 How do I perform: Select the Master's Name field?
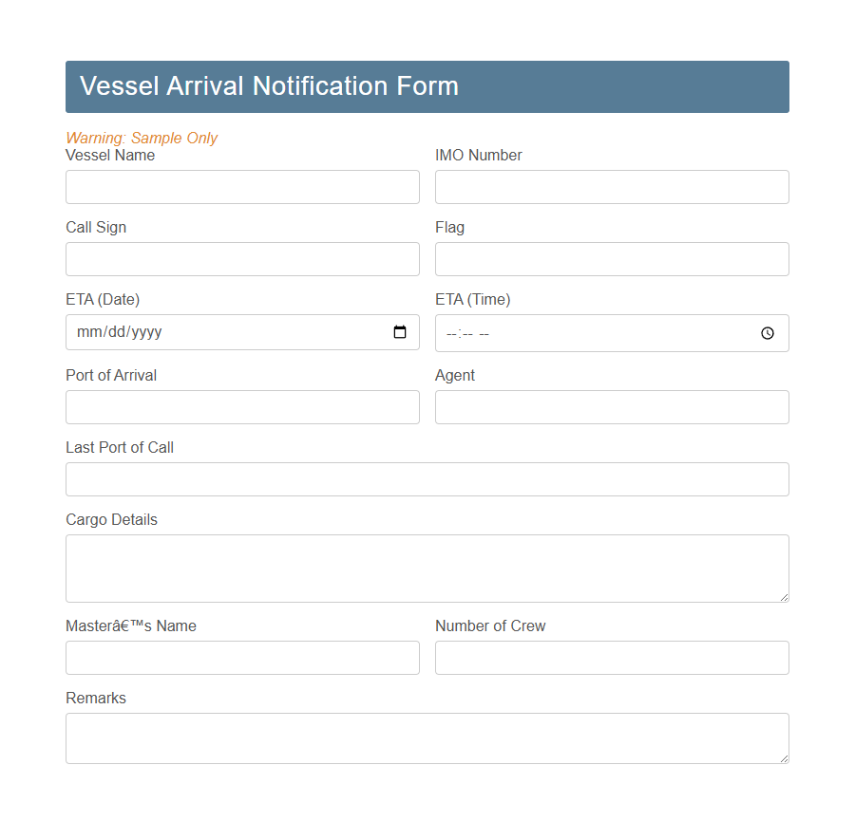tap(242, 657)
